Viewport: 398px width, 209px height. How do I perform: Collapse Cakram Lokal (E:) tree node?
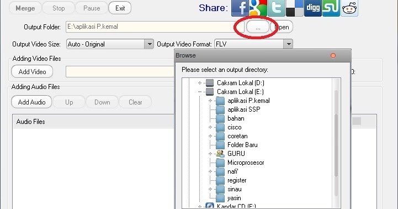tap(200, 92)
